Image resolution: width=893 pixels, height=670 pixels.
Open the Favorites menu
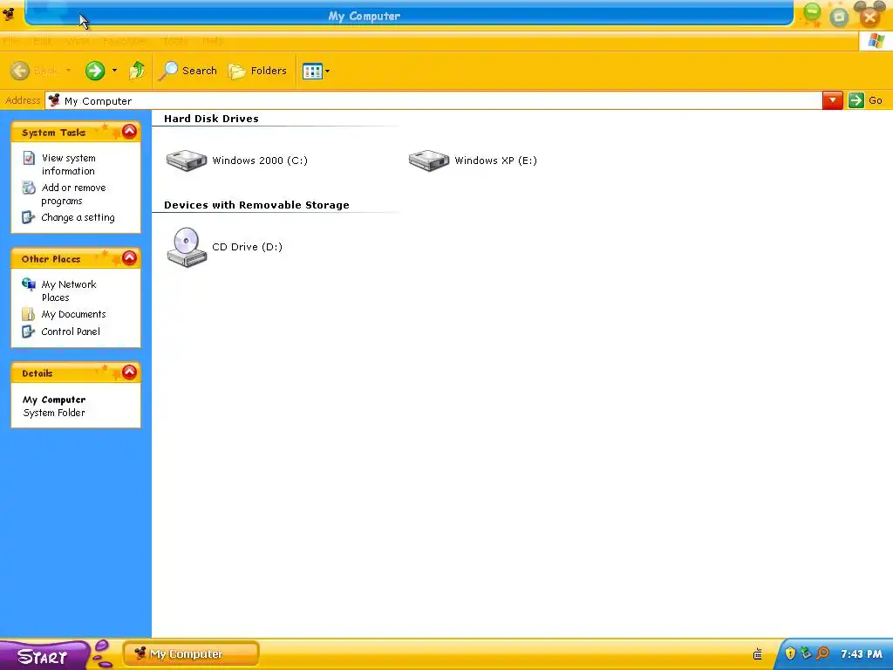tap(125, 41)
